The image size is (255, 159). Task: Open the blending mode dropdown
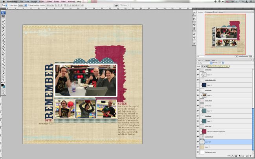[205, 63]
